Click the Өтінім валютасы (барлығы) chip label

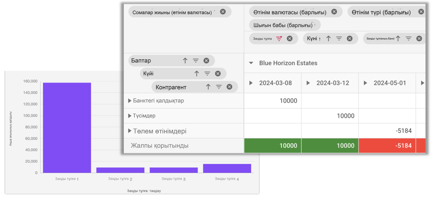coord(290,12)
